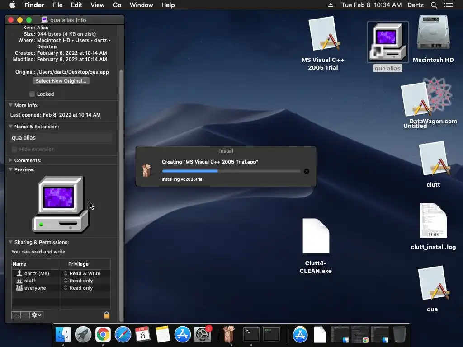Open the App Store beside the Notes icon
Viewport: 463px width, 347px height.
tap(183, 334)
